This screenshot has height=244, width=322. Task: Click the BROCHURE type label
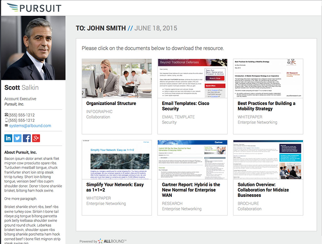248,203
